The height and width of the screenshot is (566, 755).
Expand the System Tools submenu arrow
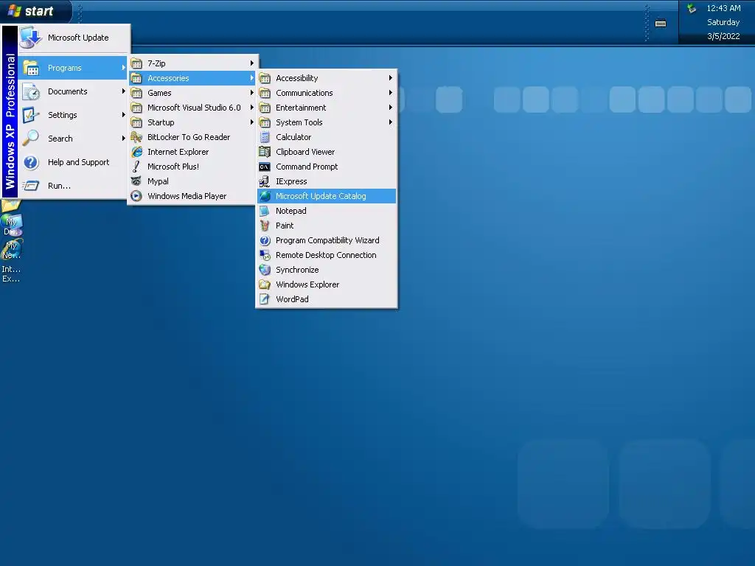pyautogui.click(x=391, y=122)
